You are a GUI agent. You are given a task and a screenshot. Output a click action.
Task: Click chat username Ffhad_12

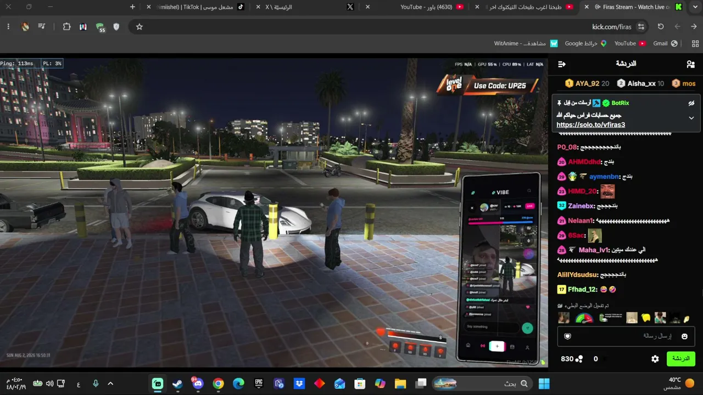(x=582, y=289)
